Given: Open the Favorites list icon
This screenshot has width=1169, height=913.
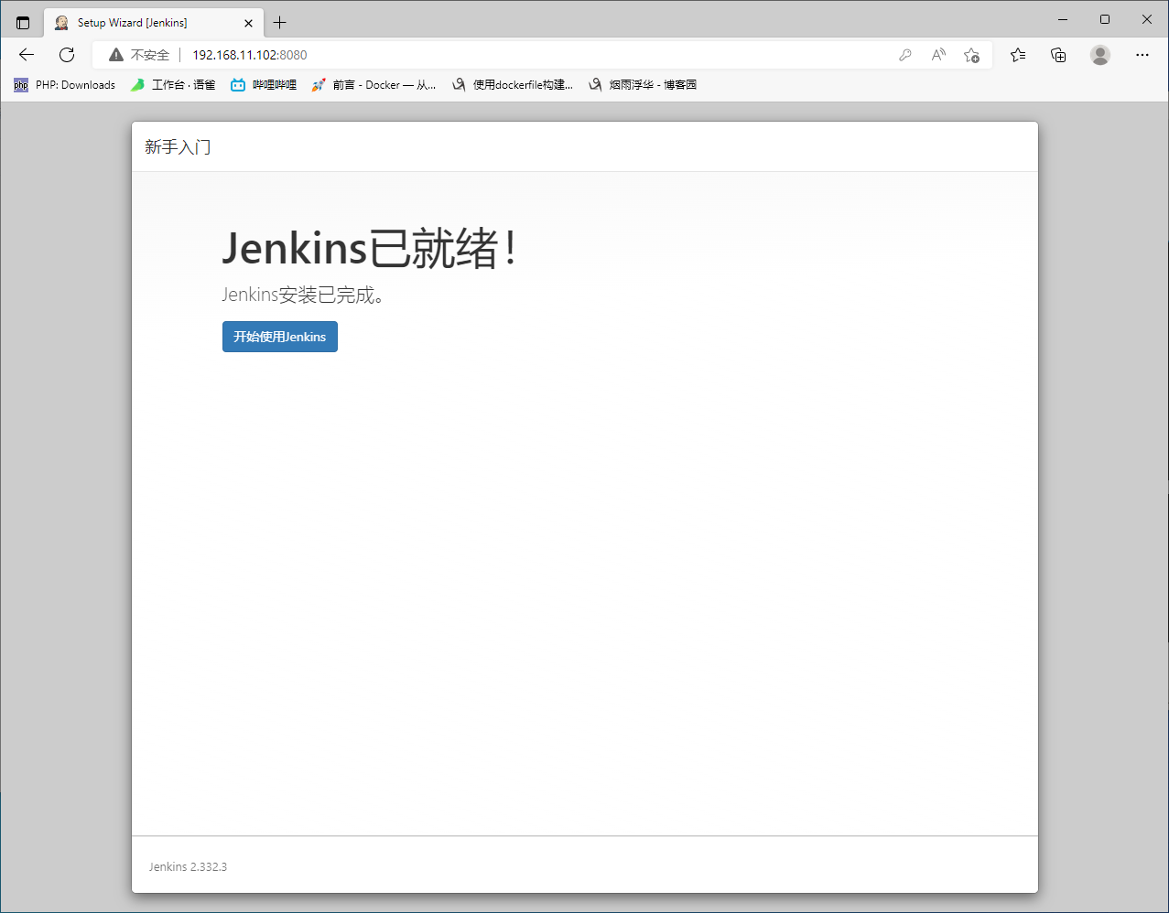Looking at the screenshot, I should pyautogui.click(x=1018, y=55).
